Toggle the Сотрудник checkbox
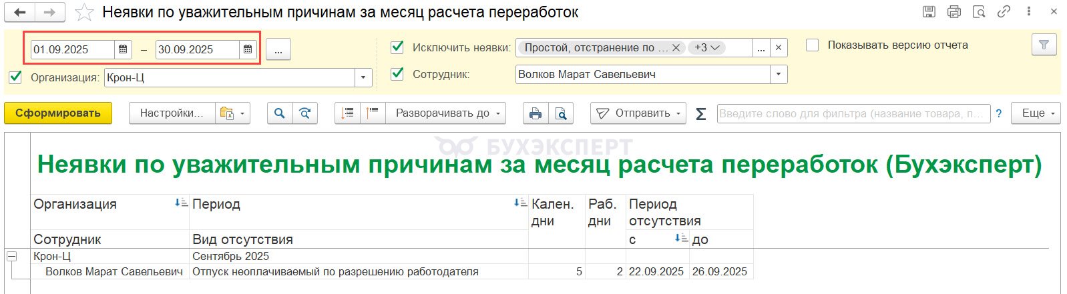This screenshot has height=294, width=1067. (397, 73)
